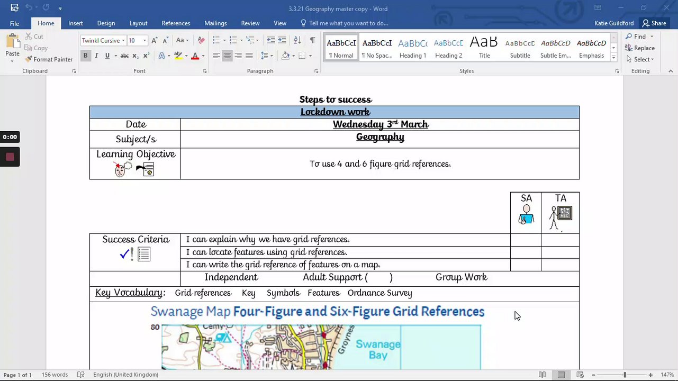Justify the paragraph text

click(249, 56)
